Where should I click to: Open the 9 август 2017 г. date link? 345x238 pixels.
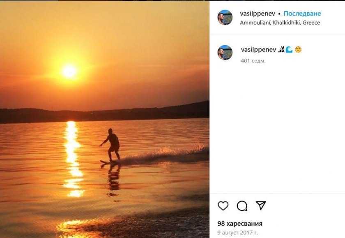click(x=237, y=233)
